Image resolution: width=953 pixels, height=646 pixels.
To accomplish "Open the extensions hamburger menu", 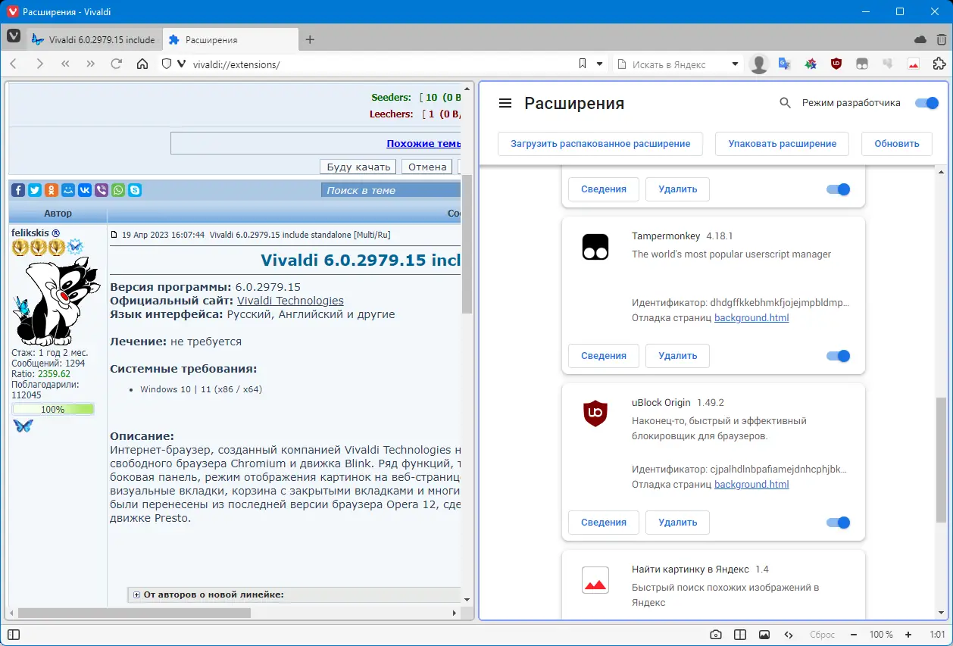I will pyautogui.click(x=505, y=103).
